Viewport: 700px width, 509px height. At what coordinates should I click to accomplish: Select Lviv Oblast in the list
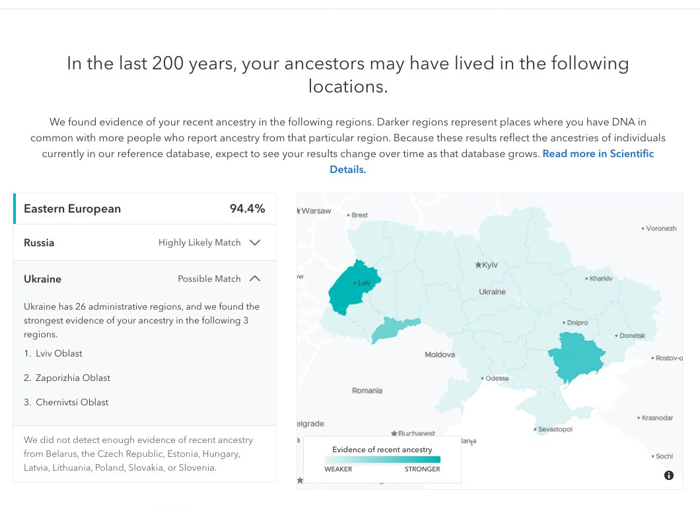pyautogui.click(x=59, y=353)
